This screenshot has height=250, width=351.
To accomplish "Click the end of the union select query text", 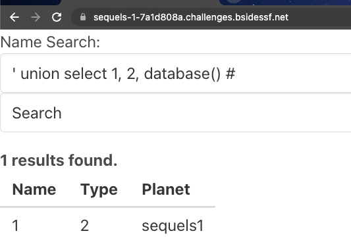I will tap(236, 74).
